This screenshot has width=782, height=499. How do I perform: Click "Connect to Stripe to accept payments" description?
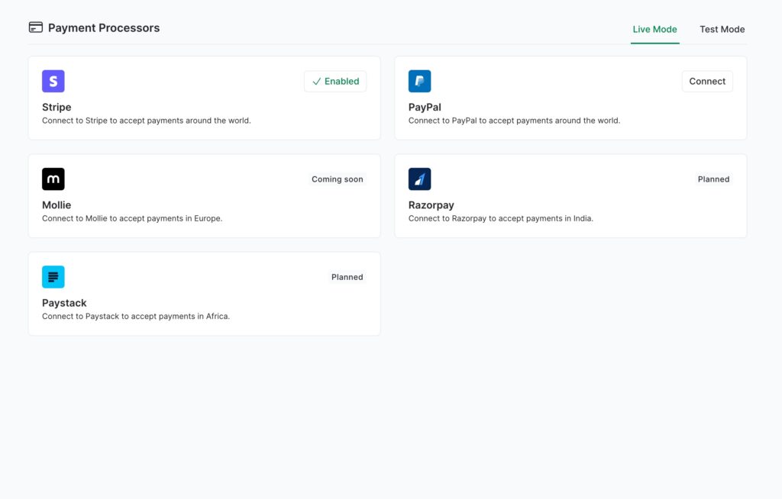click(146, 121)
